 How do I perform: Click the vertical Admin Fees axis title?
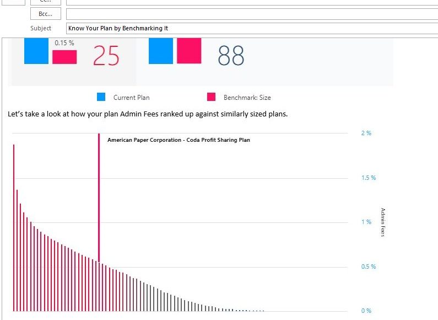383,222
